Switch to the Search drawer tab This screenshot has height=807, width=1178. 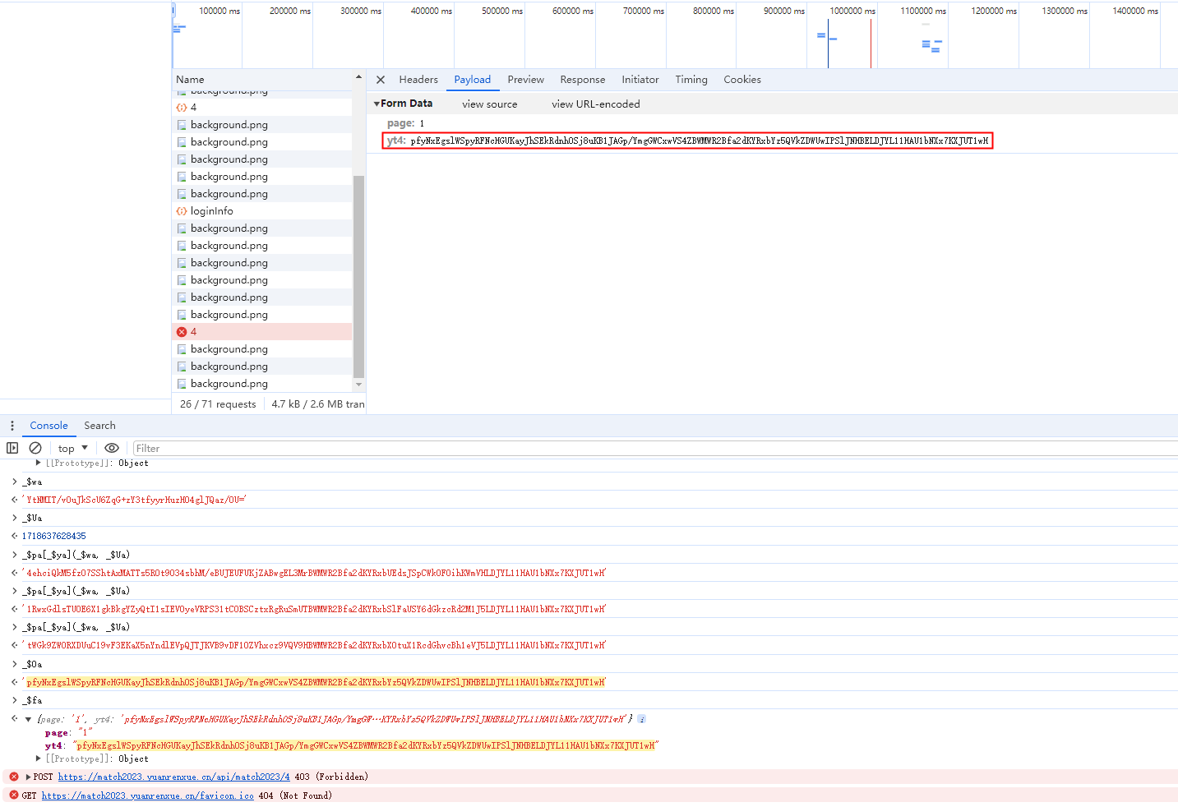point(99,426)
